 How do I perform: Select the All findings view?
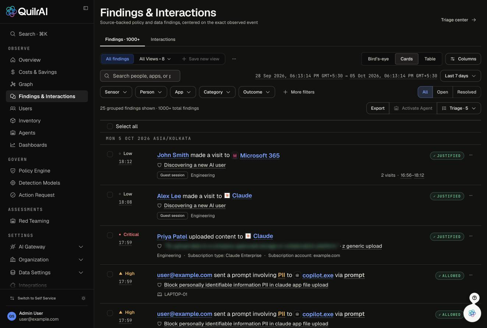(117, 59)
